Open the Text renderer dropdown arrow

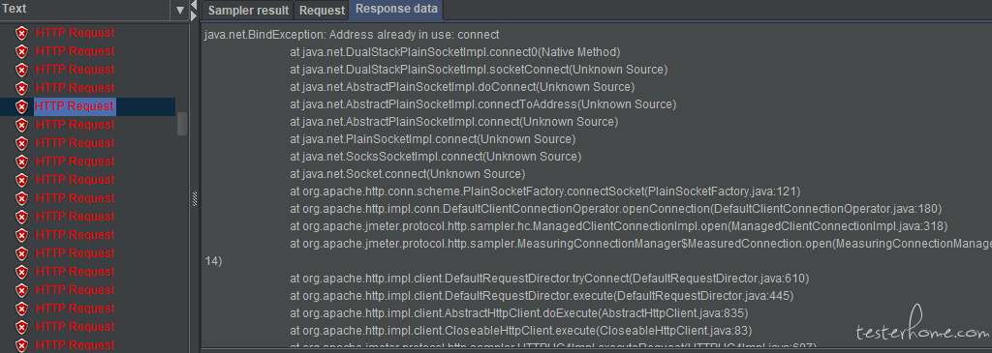point(179,10)
